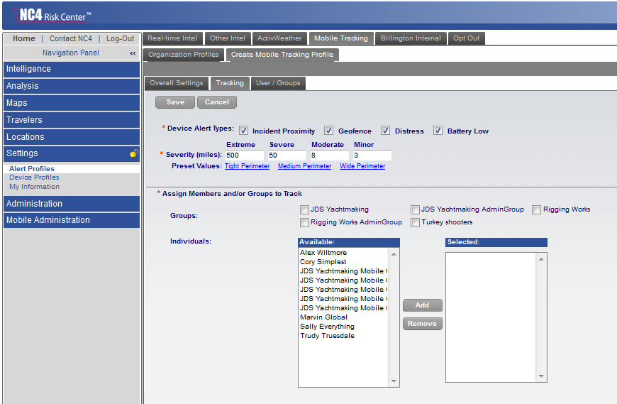Open the Maps navigation section
Viewport: 617px width, 404px height.
[72, 103]
